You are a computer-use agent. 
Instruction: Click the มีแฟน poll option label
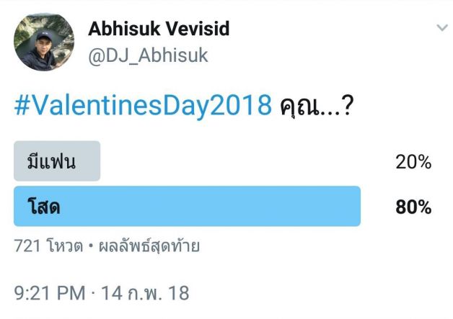(x=51, y=161)
